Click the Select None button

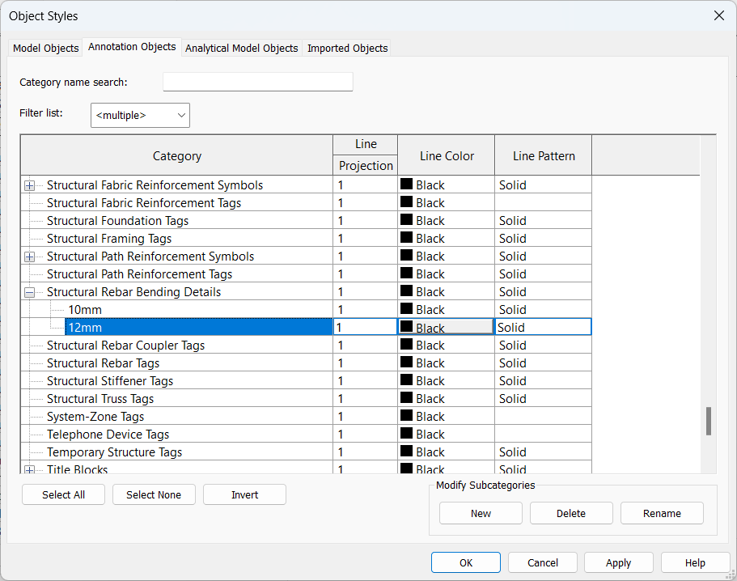click(x=154, y=494)
